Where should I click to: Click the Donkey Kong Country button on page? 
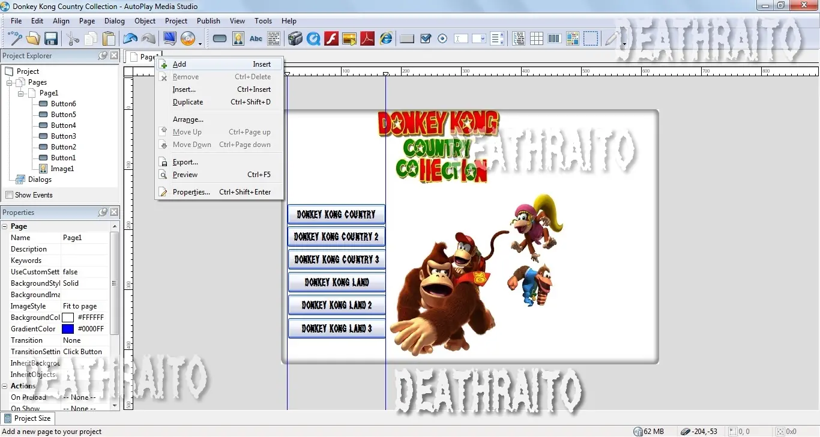coord(336,214)
